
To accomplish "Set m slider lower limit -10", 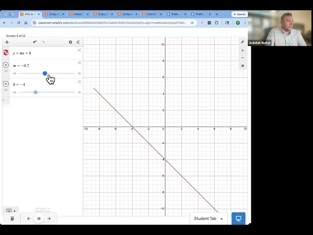I will [14, 73].
